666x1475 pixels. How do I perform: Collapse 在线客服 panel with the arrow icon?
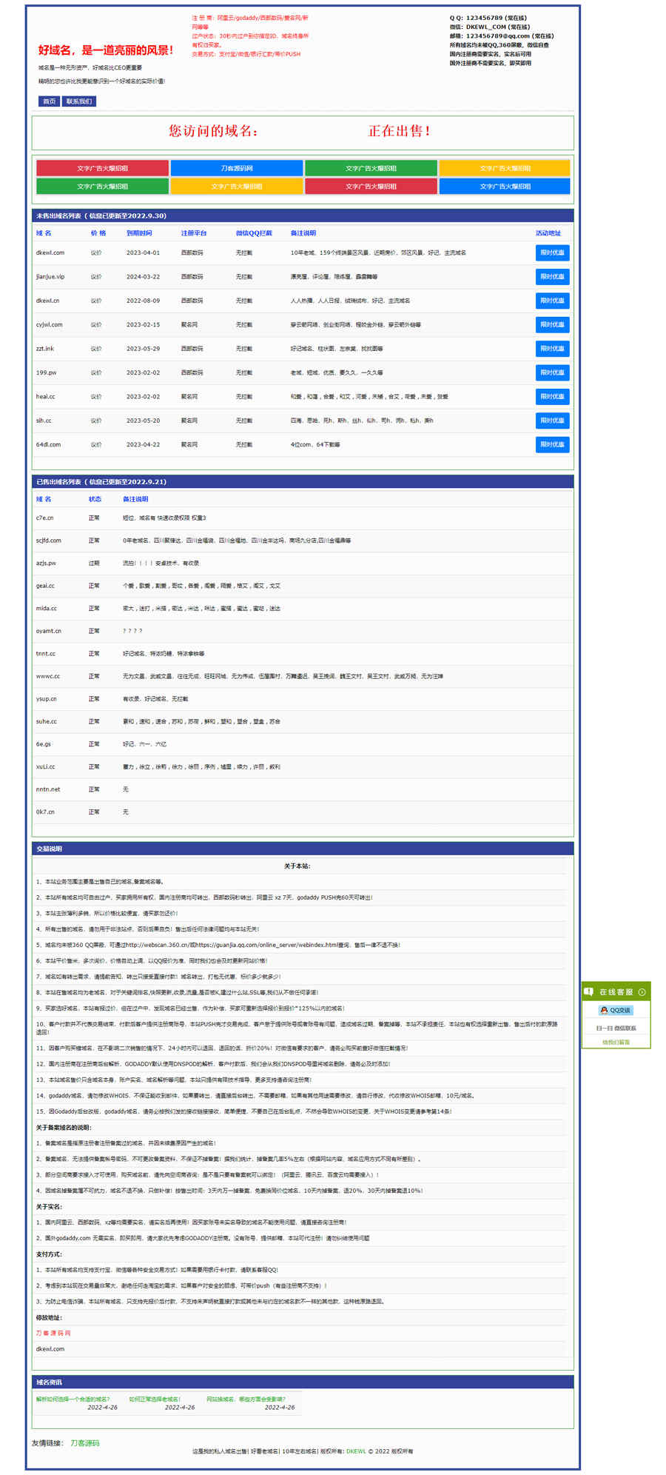pos(642,992)
